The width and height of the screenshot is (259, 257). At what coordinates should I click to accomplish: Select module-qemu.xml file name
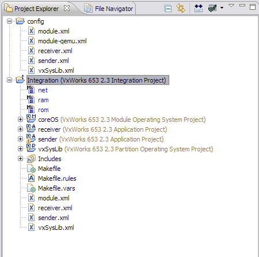[62, 41]
